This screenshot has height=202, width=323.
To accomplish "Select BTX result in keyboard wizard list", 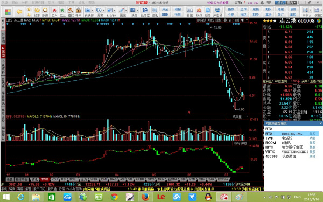I will (291, 134).
